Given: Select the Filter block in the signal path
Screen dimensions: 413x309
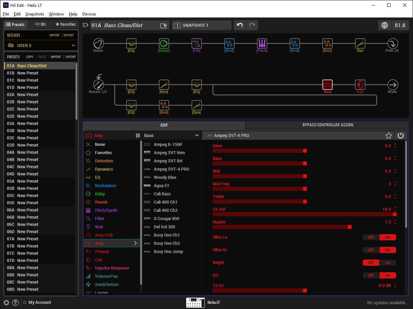Looking at the screenshot, I should (197, 43).
